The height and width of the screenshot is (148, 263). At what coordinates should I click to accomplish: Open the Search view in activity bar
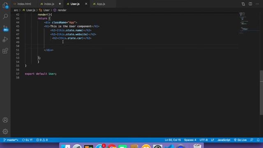coord(5,16)
